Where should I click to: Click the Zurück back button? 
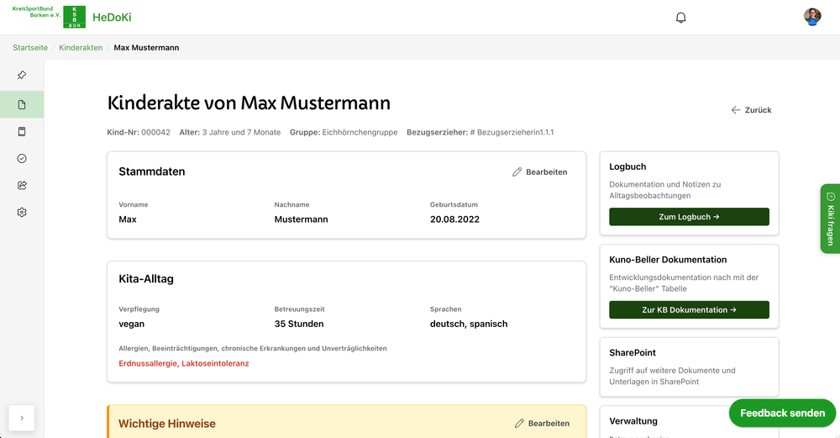(751, 110)
